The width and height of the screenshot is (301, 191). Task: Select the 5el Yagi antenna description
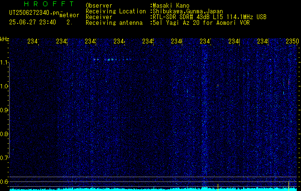(201, 23)
